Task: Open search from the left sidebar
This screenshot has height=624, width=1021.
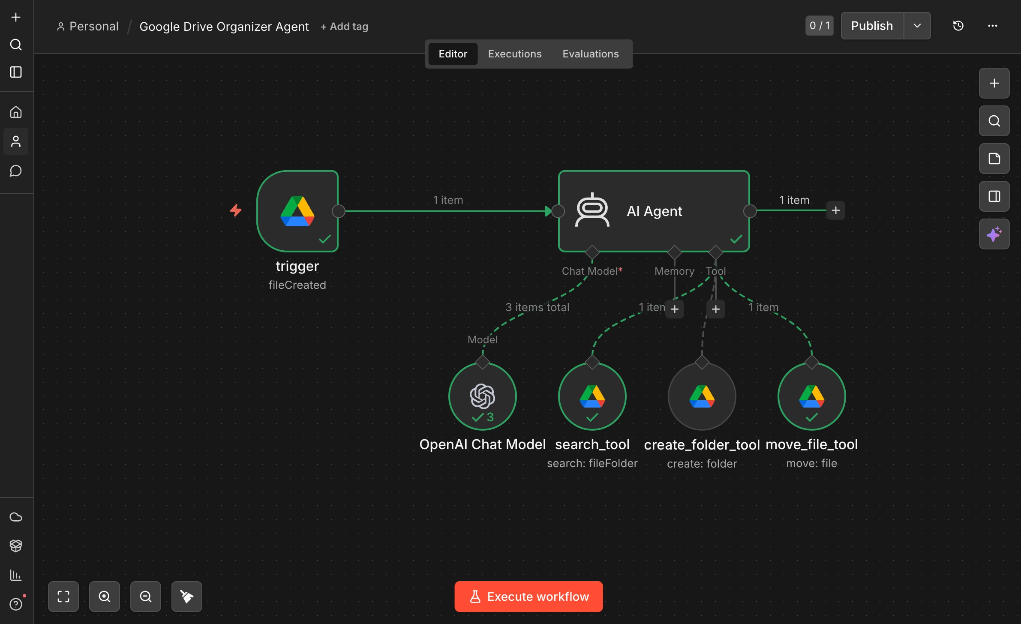Action: [16, 45]
